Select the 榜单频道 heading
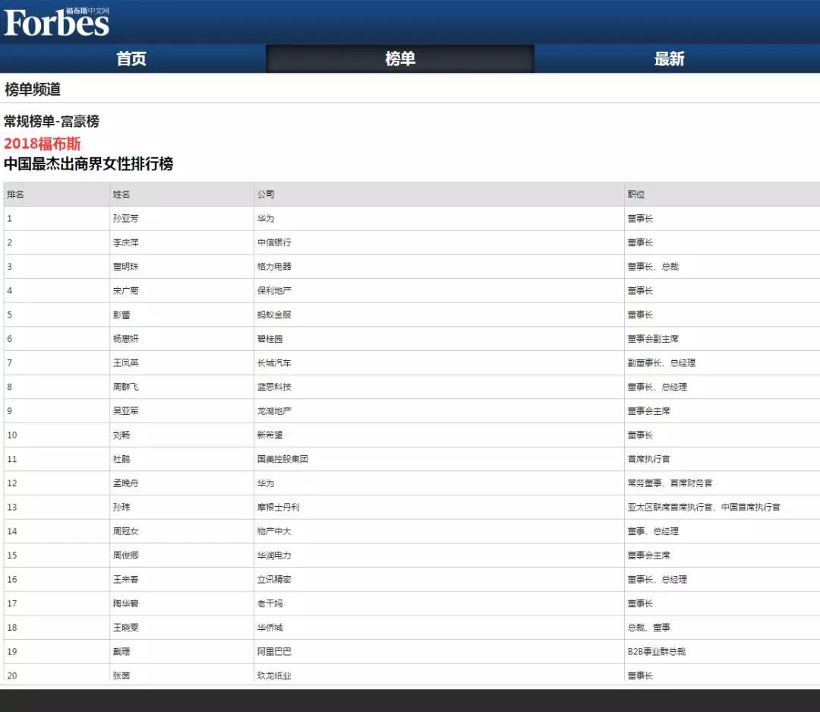The image size is (820, 712). (x=33, y=90)
